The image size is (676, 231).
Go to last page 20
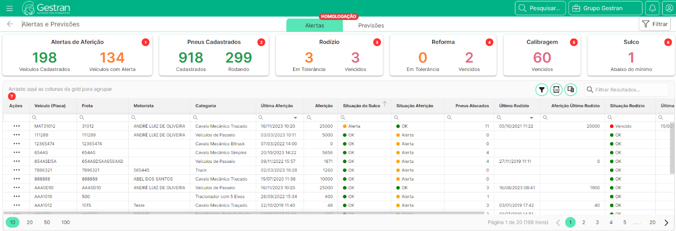point(652,222)
